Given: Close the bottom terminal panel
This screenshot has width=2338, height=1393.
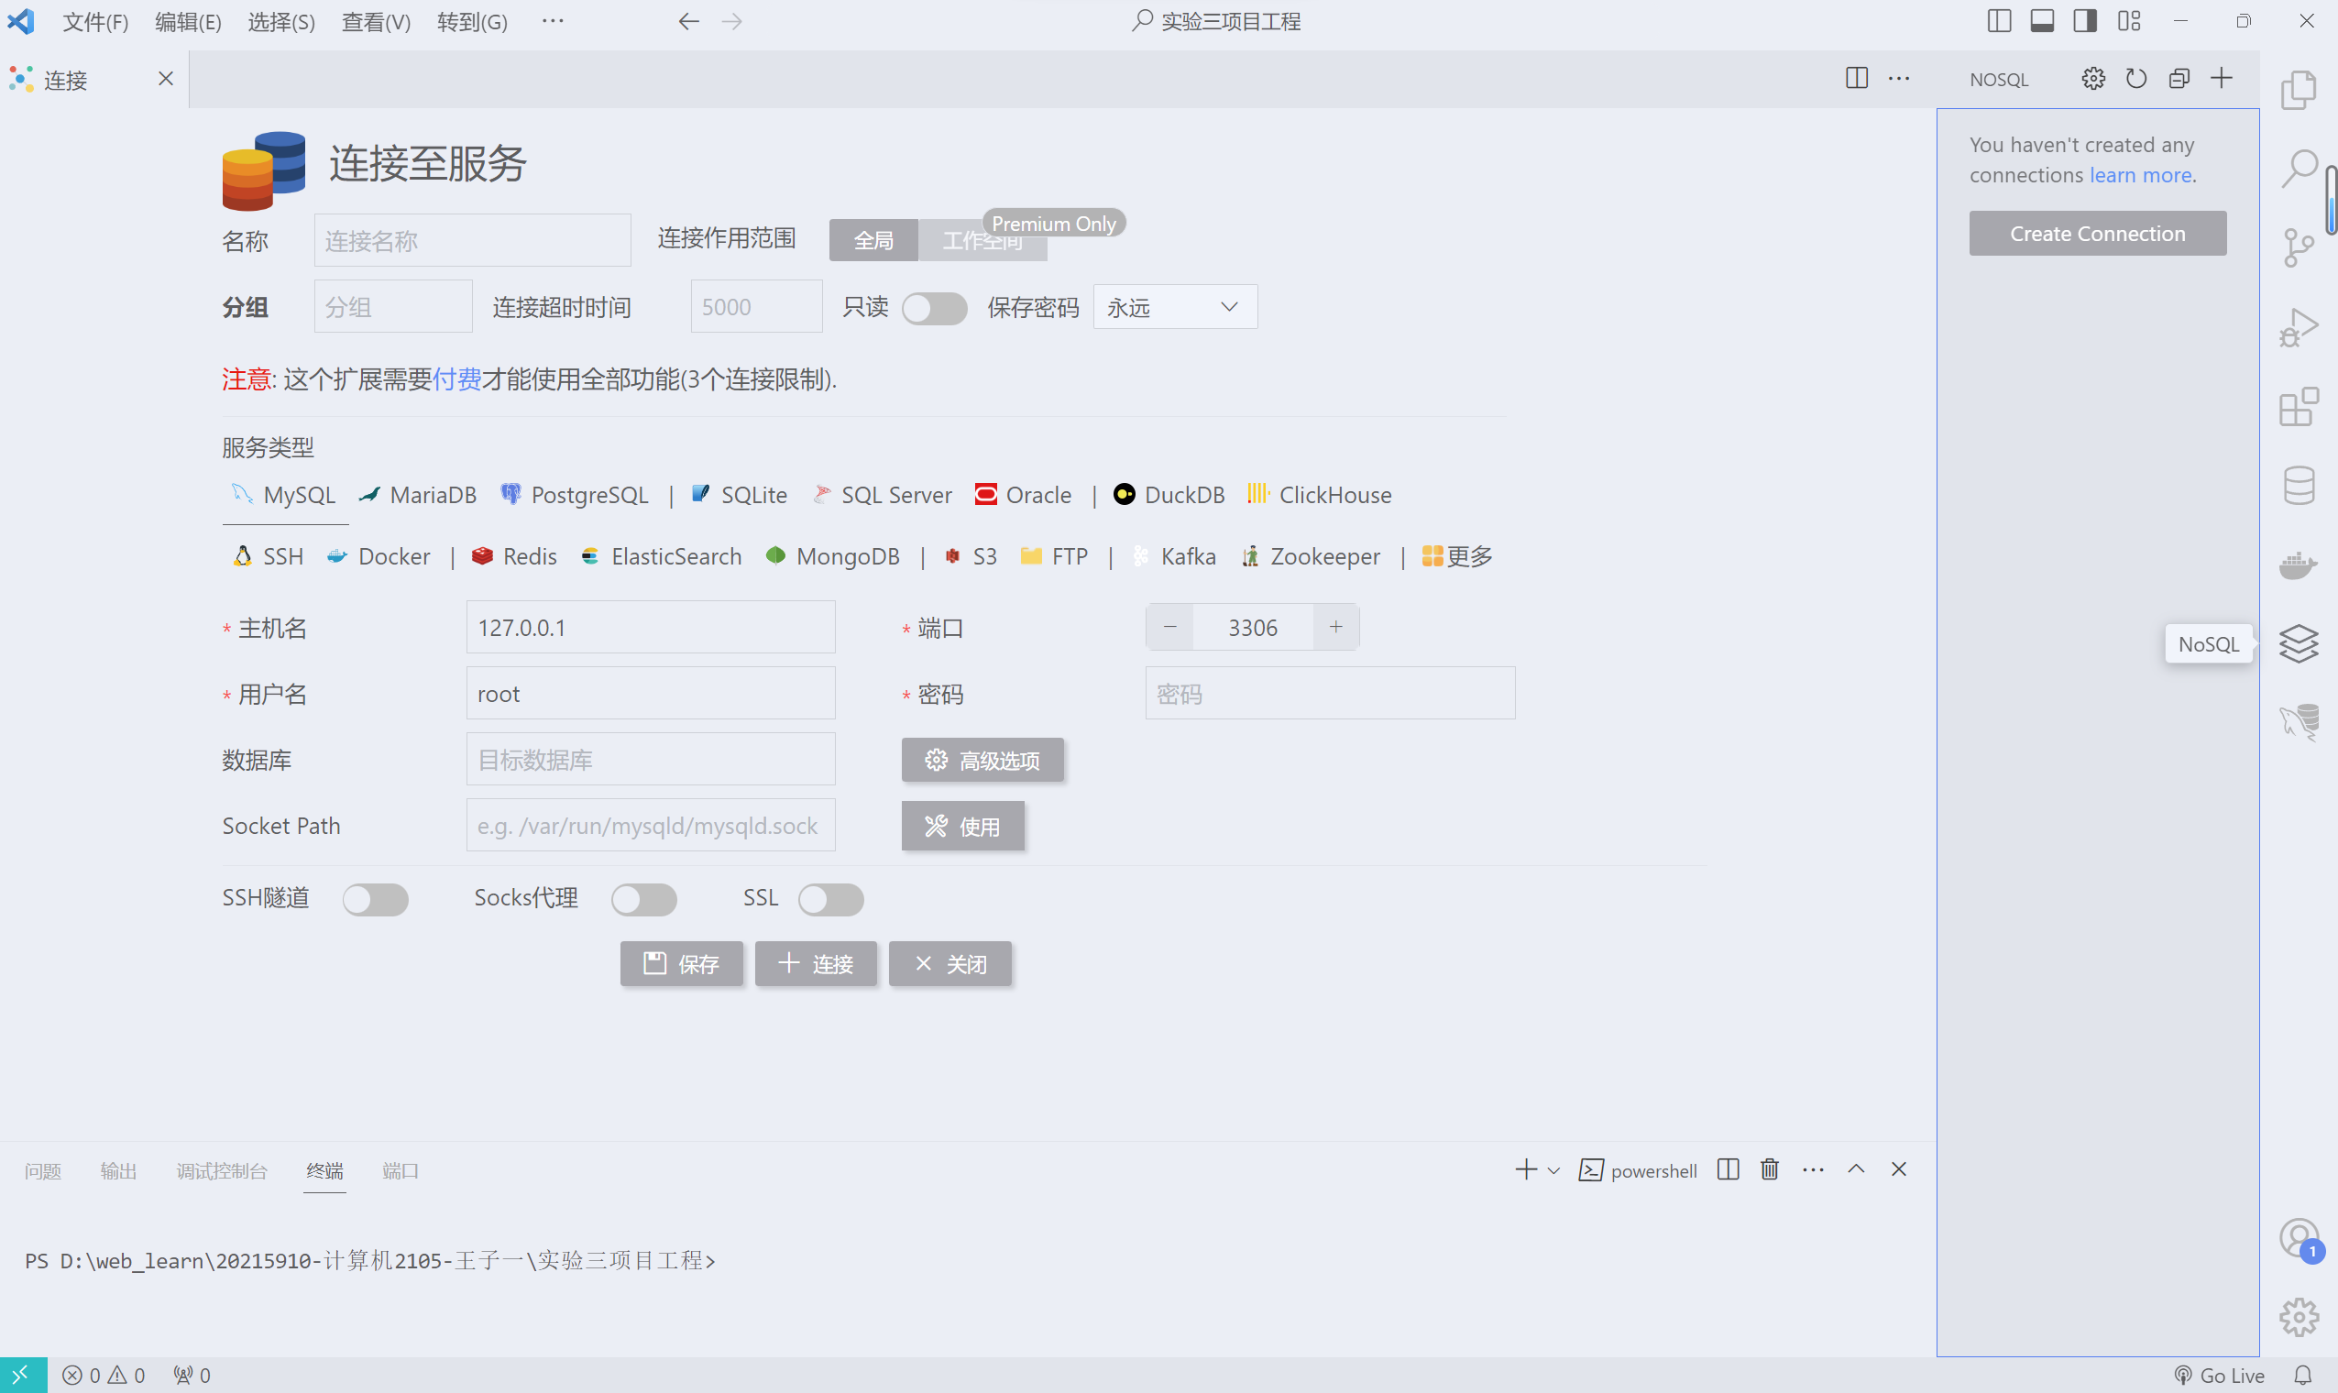Looking at the screenshot, I should click(x=1899, y=1169).
